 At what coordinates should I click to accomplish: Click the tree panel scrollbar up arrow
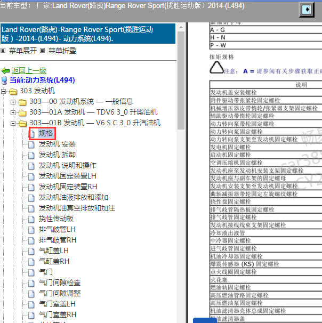[x=181, y=27]
